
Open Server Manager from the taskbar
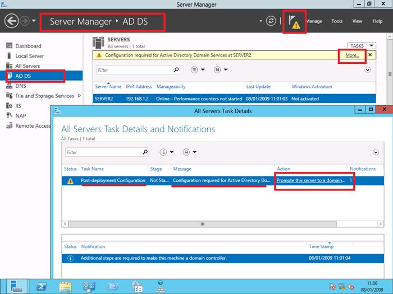[x=17, y=287]
